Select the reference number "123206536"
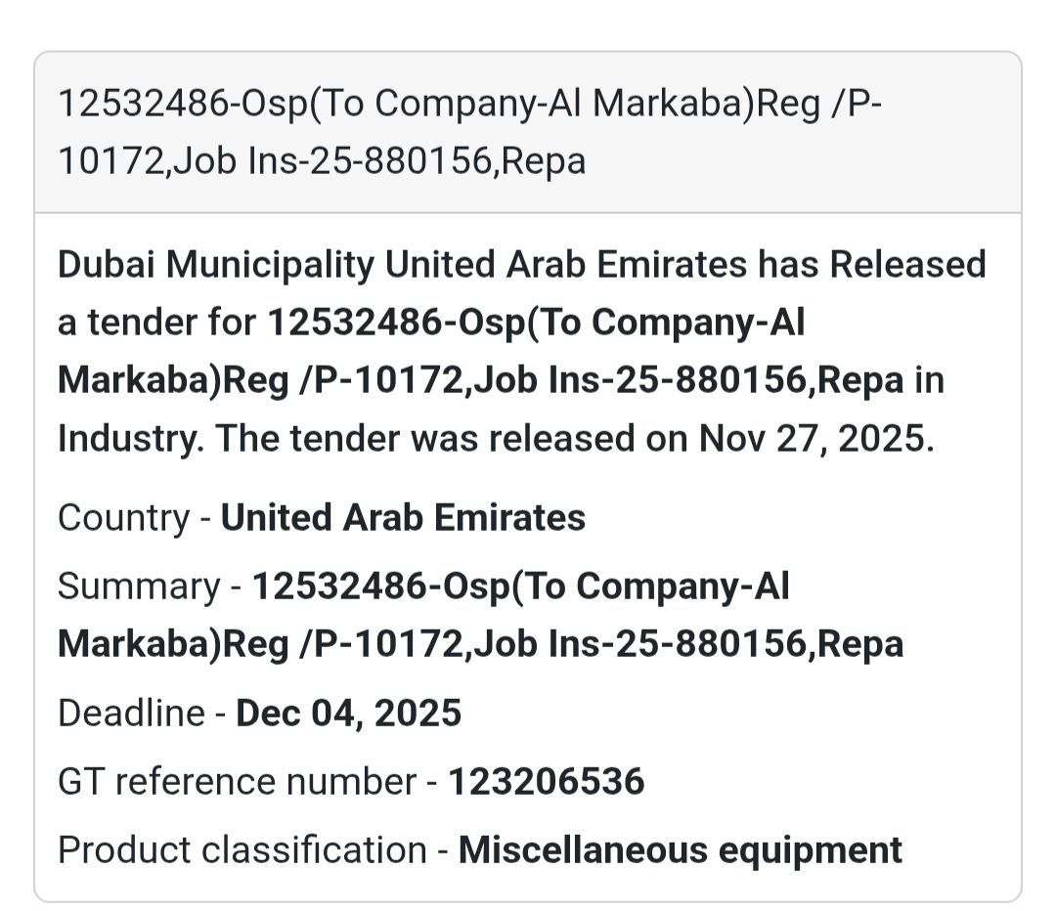 coord(547,782)
